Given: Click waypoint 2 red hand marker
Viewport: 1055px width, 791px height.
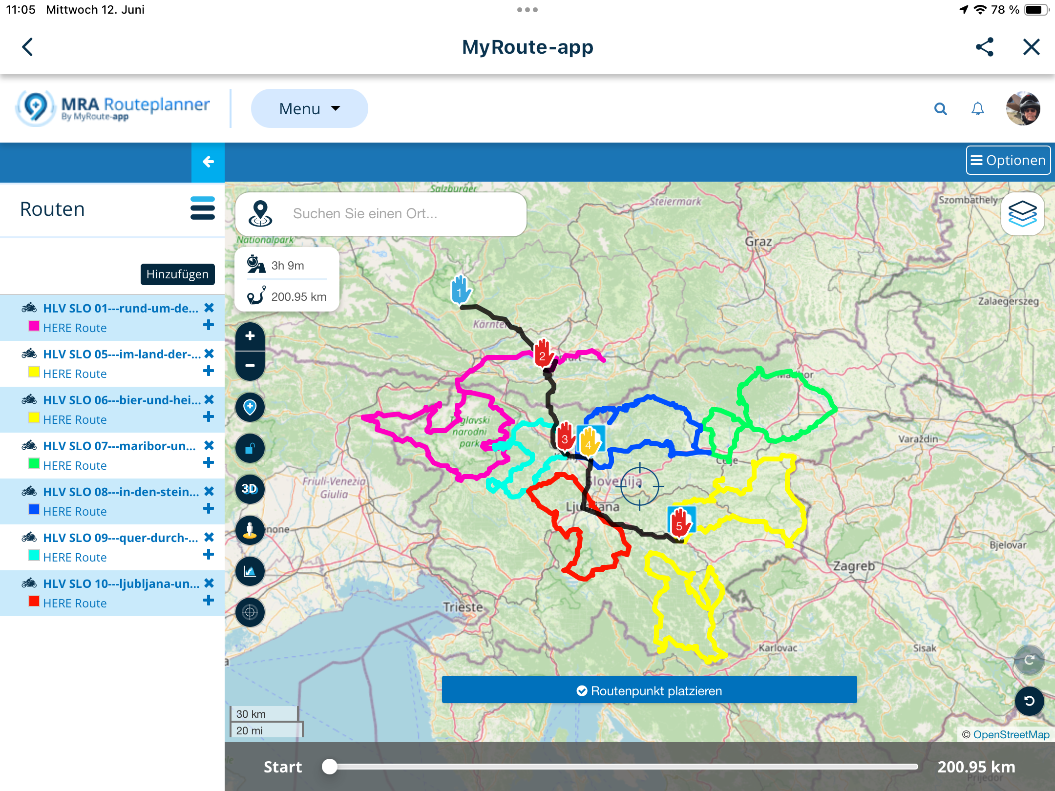Looking at the screenshot, I should click(543, 352).
